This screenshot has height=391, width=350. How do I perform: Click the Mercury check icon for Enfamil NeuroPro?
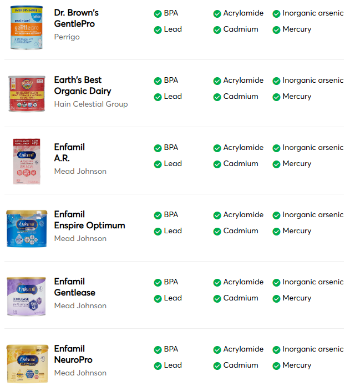tap(276, 366)
